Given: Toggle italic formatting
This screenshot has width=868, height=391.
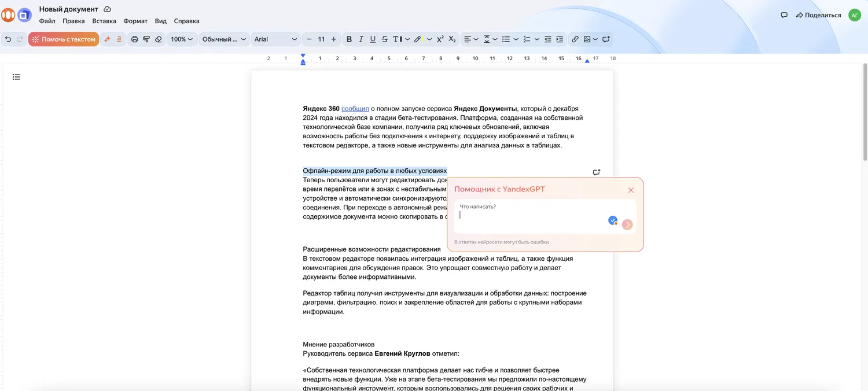Looking at the screenshot, I should pos(361,39).
